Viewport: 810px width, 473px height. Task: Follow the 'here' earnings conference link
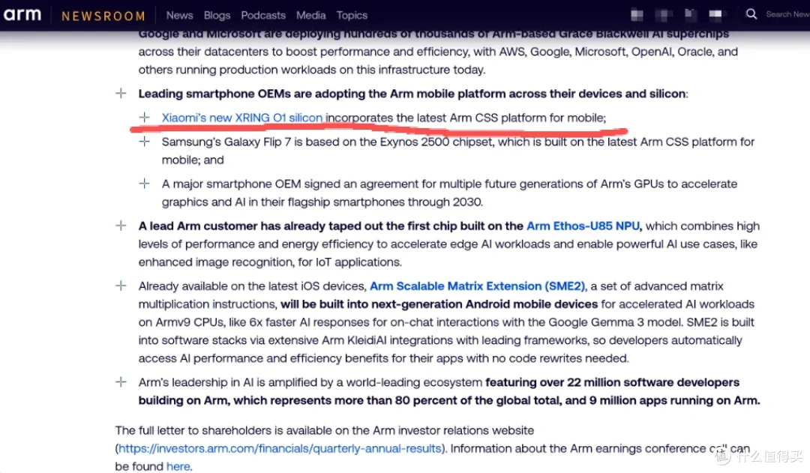[178, 466]
